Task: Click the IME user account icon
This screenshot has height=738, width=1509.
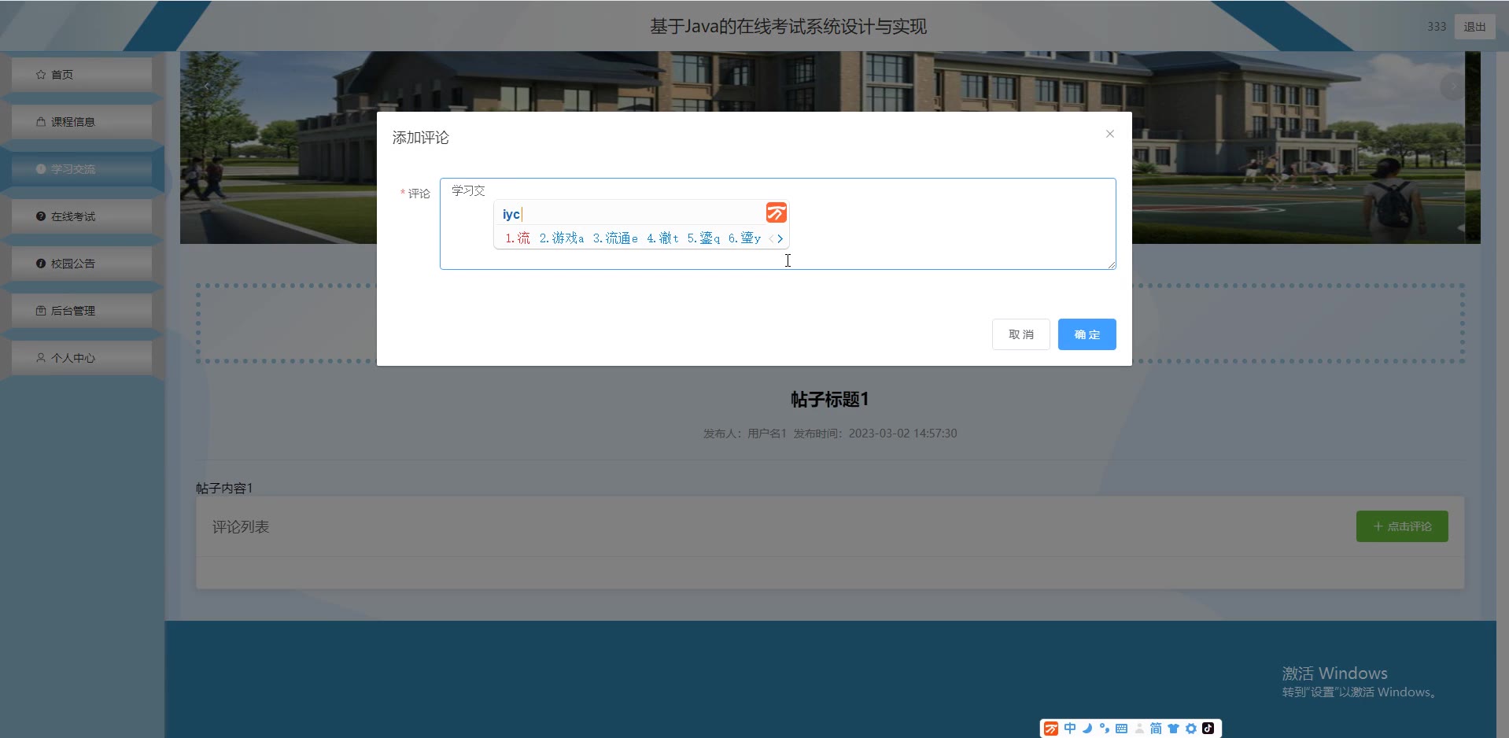Action: (x=1139, y=729)
